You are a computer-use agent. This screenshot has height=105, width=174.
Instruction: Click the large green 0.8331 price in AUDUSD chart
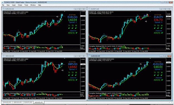pyautogui.click(x=158, y=67)
